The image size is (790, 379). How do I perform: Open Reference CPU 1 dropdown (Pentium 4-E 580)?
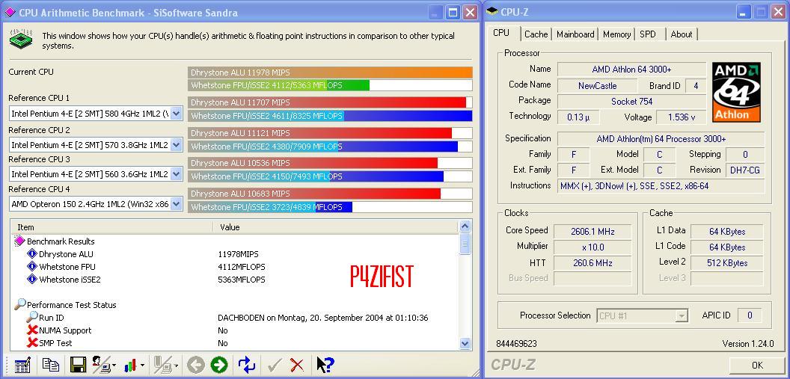(176, 114)
